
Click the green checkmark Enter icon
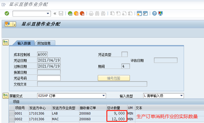click(7, 13)
